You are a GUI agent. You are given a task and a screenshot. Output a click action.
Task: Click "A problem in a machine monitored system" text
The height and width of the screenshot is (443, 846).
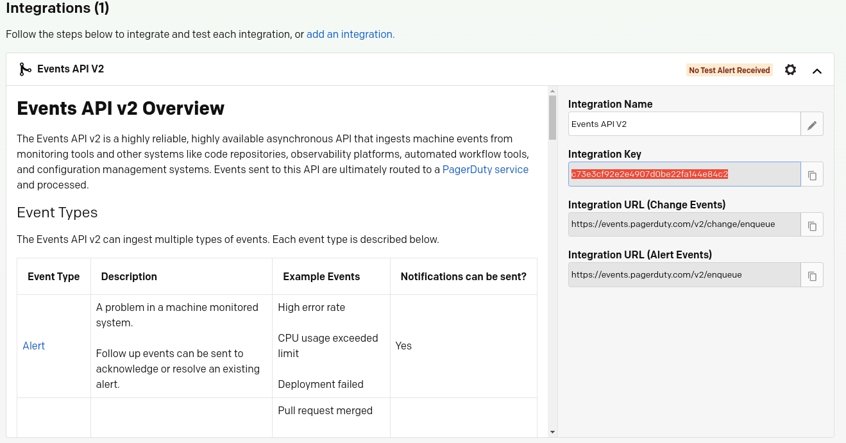[177, 315]
